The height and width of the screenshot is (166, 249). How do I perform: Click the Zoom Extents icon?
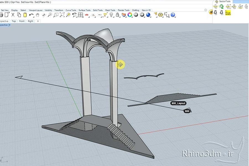[x=62, y=15]
